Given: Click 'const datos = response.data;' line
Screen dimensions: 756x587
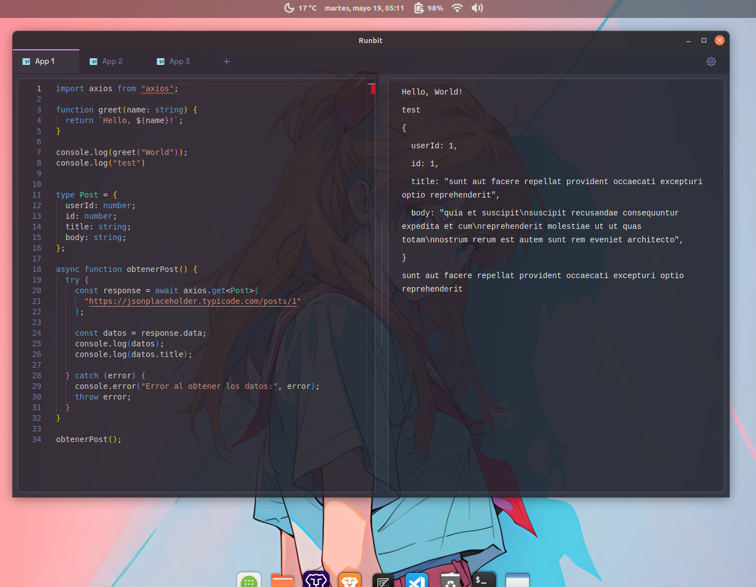Looking at the screenshot, I should click(x=140, y=333).
